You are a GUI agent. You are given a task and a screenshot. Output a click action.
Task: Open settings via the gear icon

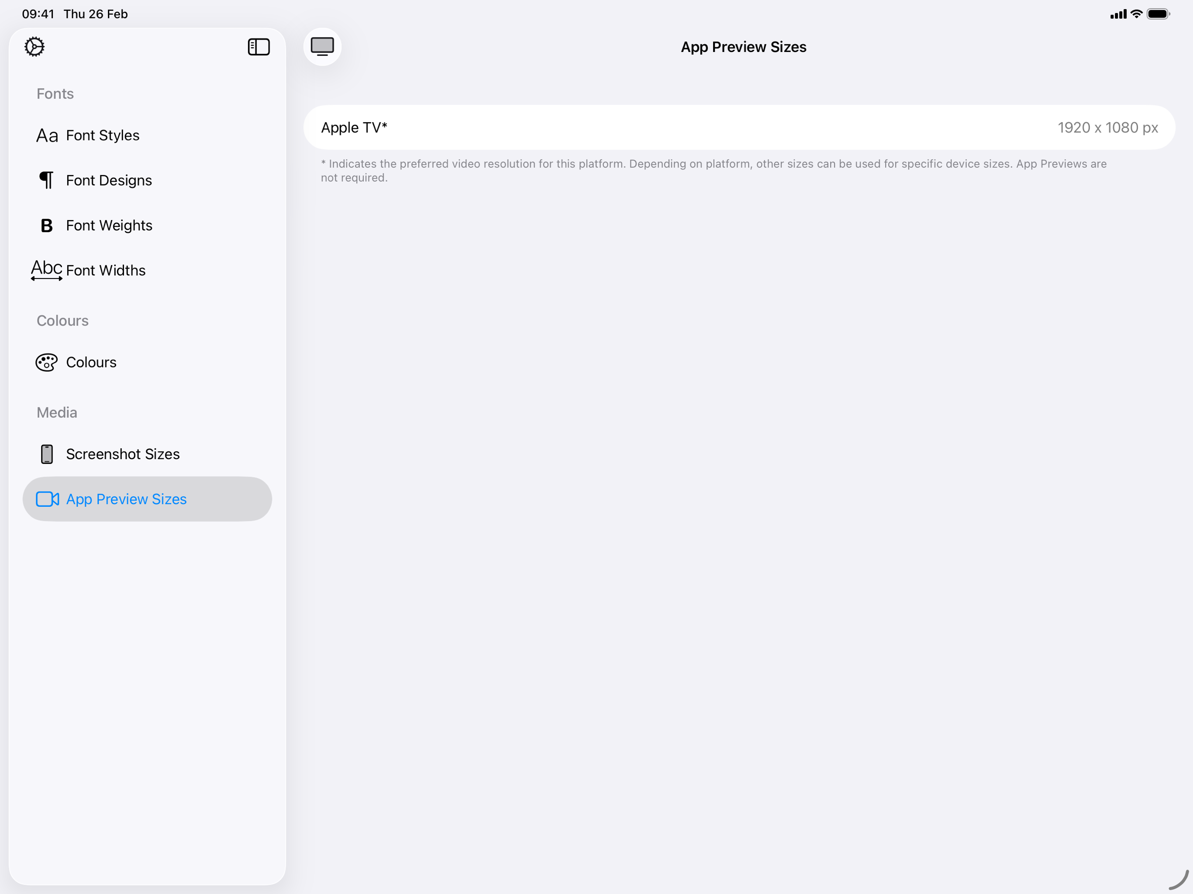(34, 47)
